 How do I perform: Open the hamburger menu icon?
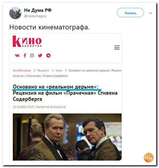[x=117, y=47]
